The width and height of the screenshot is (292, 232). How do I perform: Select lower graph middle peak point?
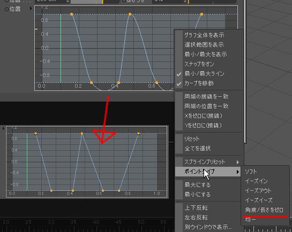click(82, 133)
